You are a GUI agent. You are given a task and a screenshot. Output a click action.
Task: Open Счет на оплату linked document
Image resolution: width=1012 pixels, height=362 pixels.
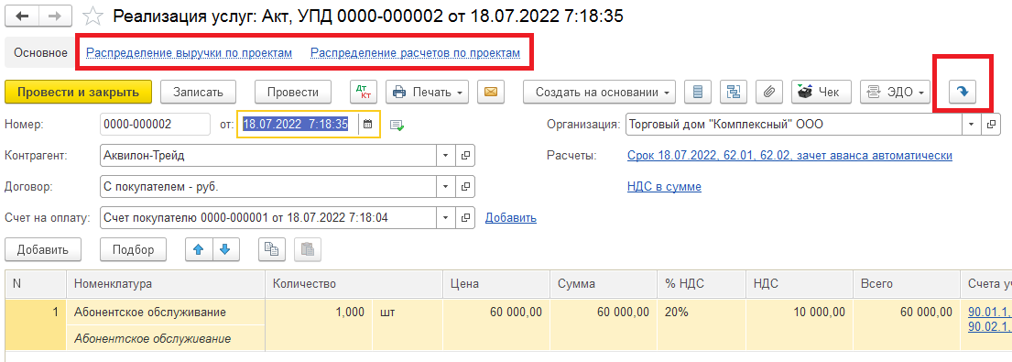pyautogui.click(x=465, y=217)
